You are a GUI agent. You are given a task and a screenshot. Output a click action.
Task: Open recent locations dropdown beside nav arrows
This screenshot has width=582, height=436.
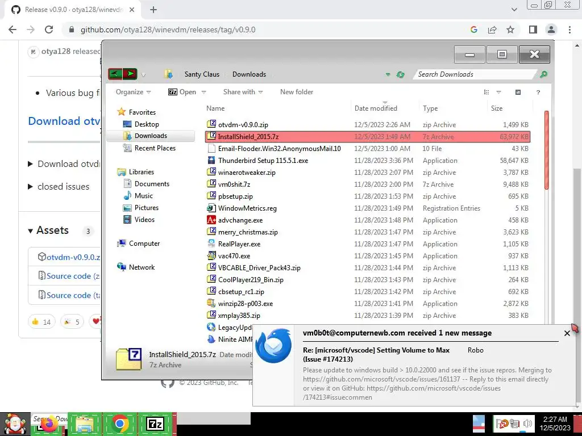click(143, 75)
